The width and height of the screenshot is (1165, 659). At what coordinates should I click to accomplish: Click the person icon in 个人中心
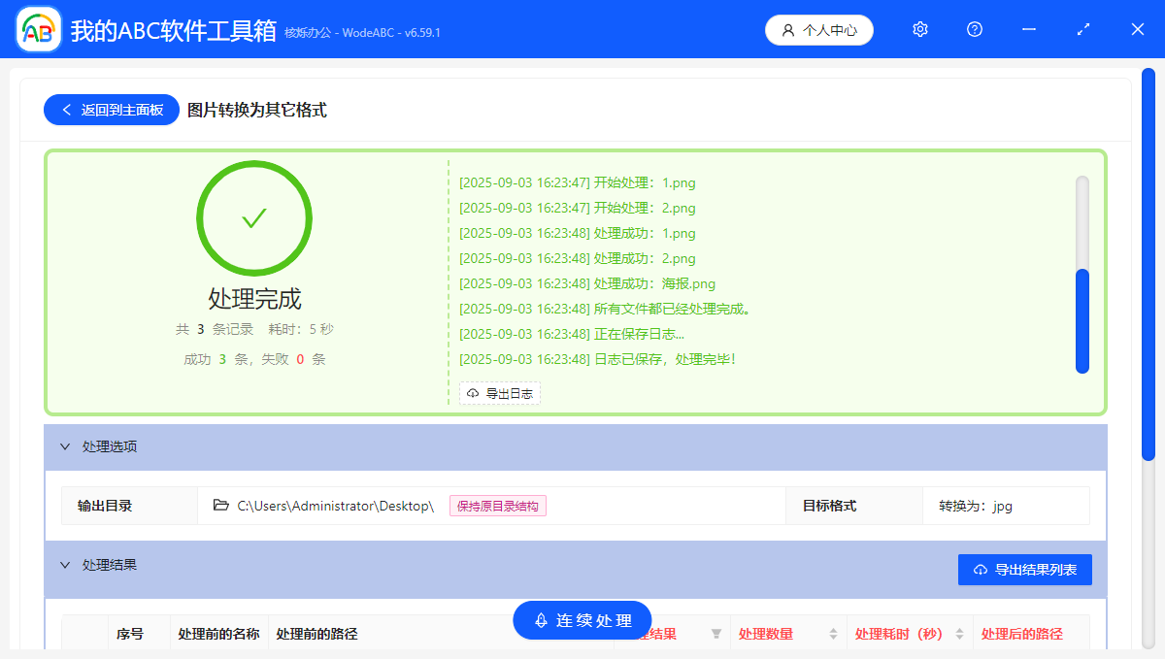787,29
